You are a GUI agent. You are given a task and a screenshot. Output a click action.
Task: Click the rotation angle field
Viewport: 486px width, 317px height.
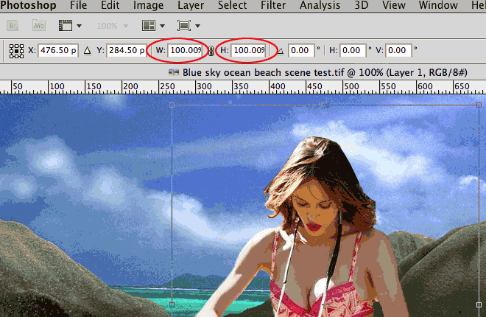pos(302,50)
